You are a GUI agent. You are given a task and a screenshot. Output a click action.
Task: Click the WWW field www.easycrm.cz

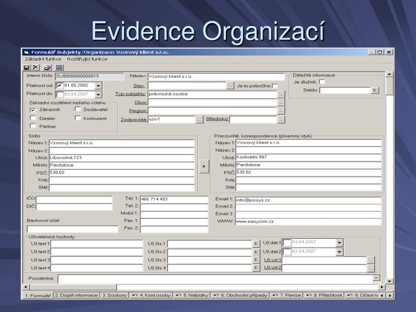(x=308, y=222)
